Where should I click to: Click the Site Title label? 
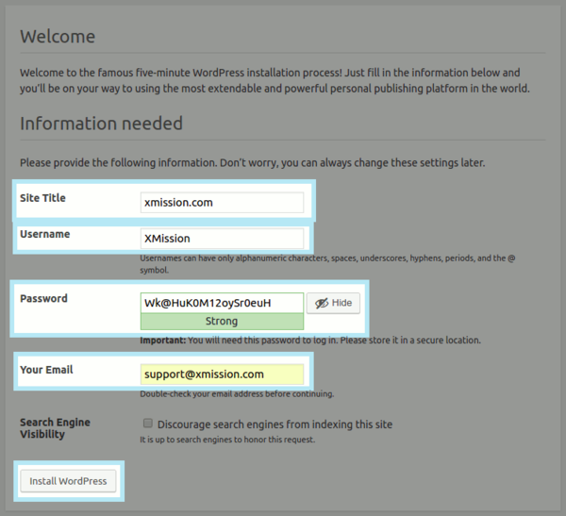point(42,198)
